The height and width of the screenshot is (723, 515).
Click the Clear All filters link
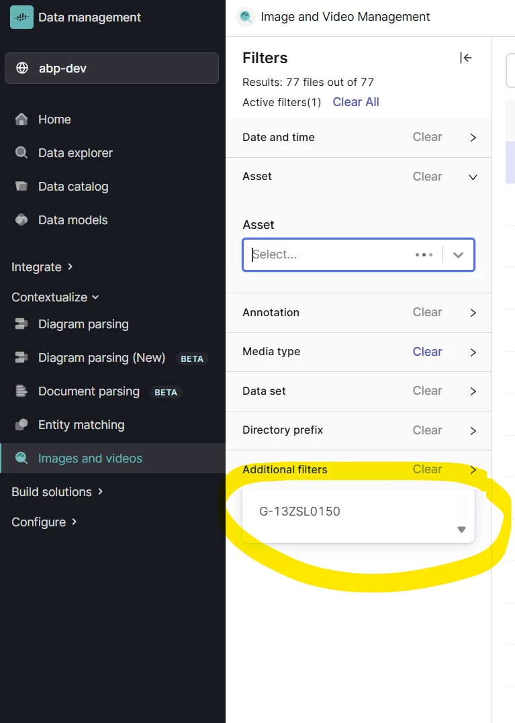[x=356, y=102]
